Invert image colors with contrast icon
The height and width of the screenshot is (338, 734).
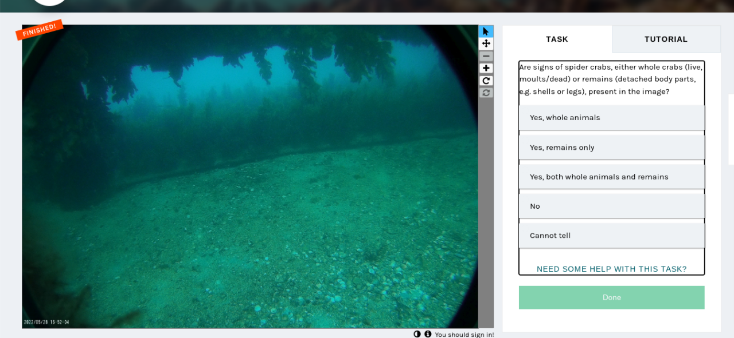[x=417, y=334]
